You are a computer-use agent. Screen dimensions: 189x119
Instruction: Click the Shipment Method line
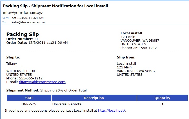pos(46,90)
